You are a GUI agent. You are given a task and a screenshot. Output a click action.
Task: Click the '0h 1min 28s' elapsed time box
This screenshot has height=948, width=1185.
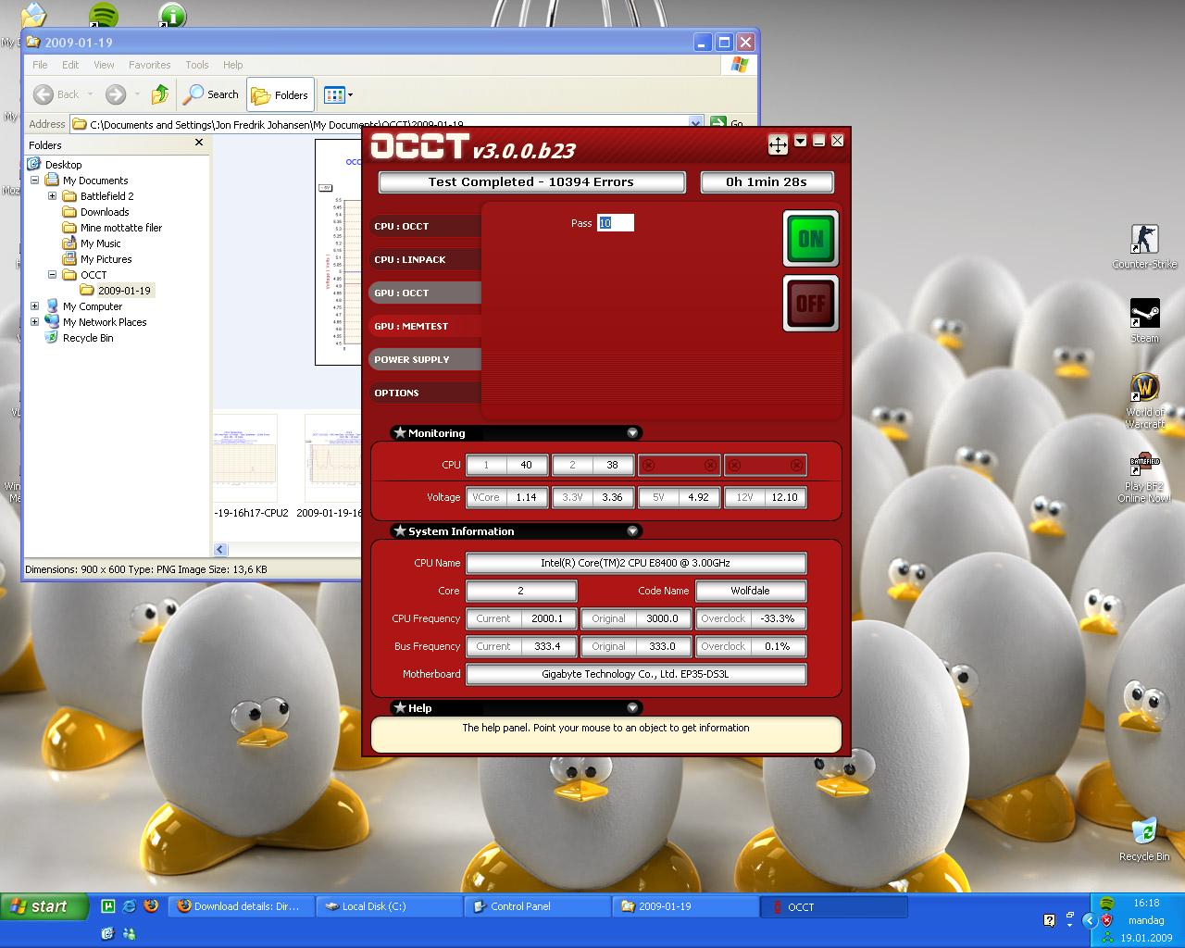click(x=767, y=182)
